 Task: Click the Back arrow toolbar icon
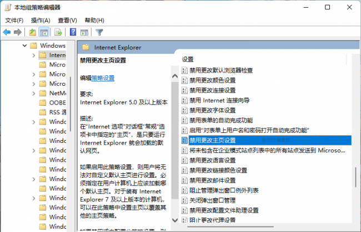pyautogui.click(x=7, y=32)
